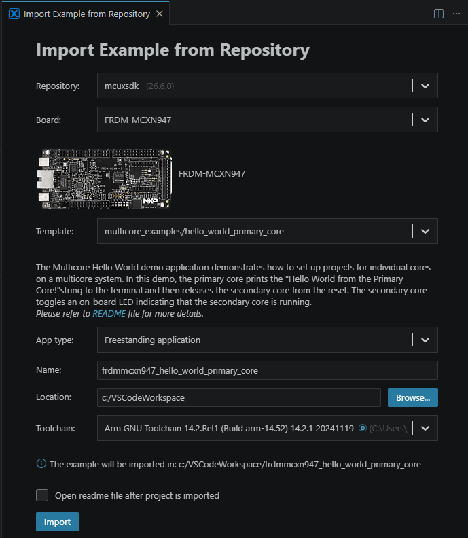
Task: Click the 'Open readme file after project is imported' label
Action: coord(137,496)
